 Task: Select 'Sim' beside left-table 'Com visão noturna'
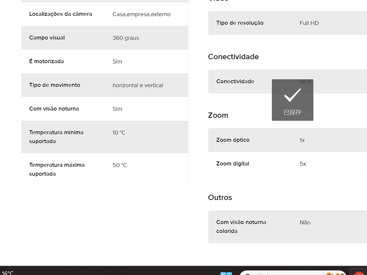click(117, 109)
